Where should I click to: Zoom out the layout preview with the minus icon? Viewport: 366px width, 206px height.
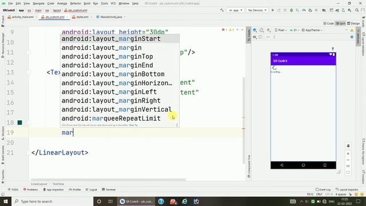[348, 160]
